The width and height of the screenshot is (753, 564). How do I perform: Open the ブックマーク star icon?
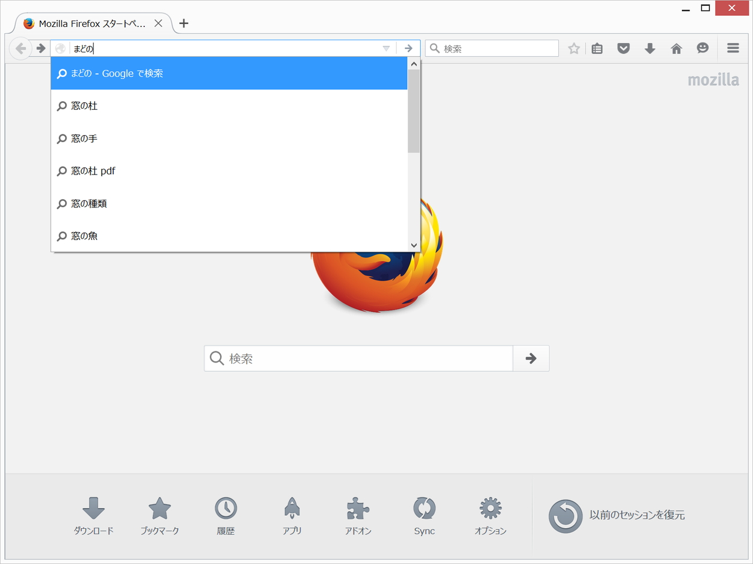click(x=160, y=507)
